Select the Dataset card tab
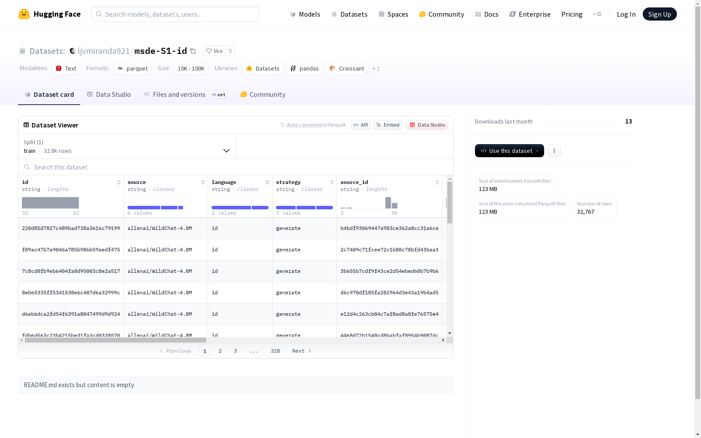 (49, 94)
